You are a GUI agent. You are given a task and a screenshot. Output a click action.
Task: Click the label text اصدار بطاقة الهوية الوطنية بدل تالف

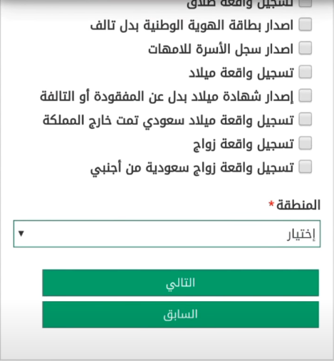tap(192, 25)
